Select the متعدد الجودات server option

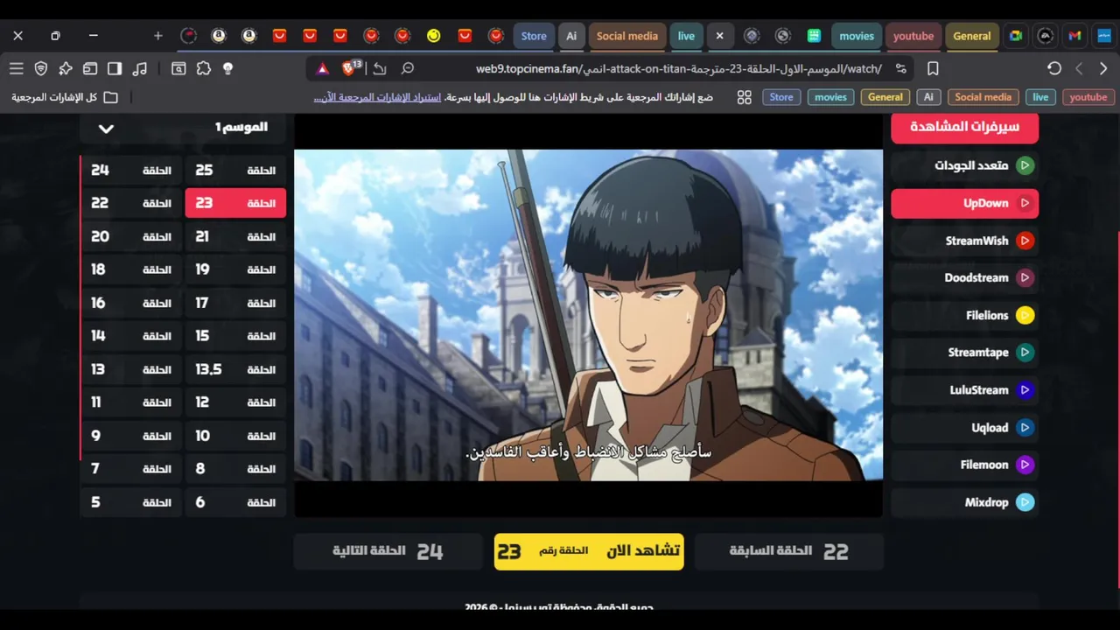[x=965, y=165]
